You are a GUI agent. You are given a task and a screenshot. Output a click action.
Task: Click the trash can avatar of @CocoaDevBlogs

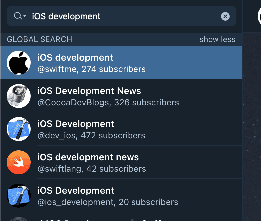pos(19,96)
